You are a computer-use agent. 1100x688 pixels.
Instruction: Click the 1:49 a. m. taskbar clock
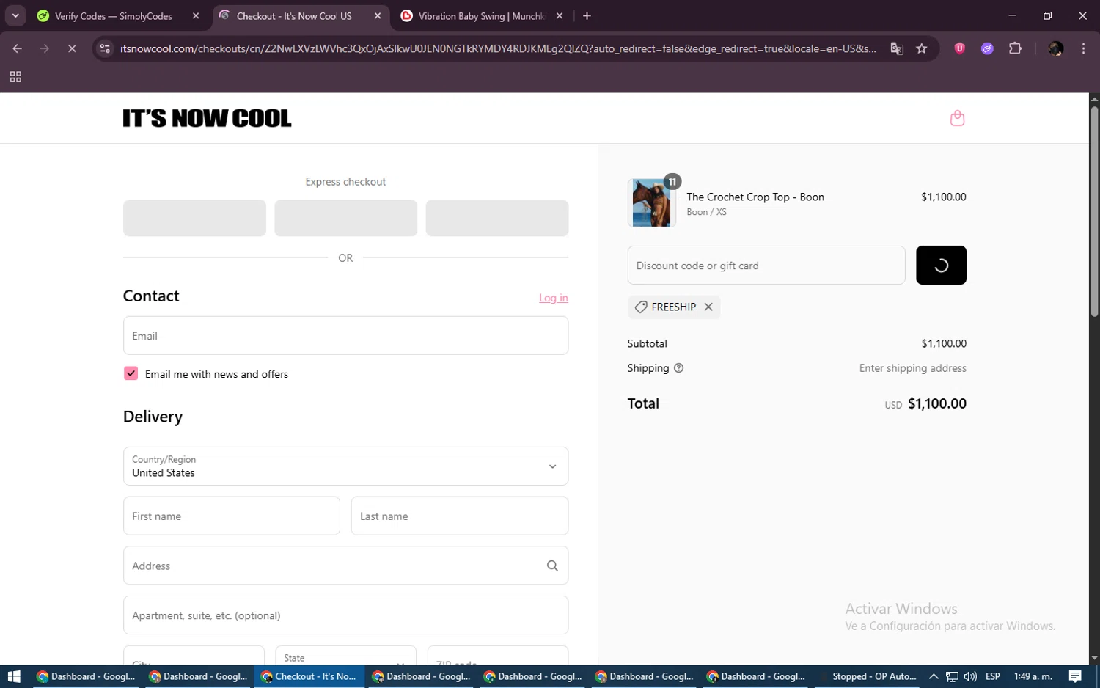coord(1033,676)
